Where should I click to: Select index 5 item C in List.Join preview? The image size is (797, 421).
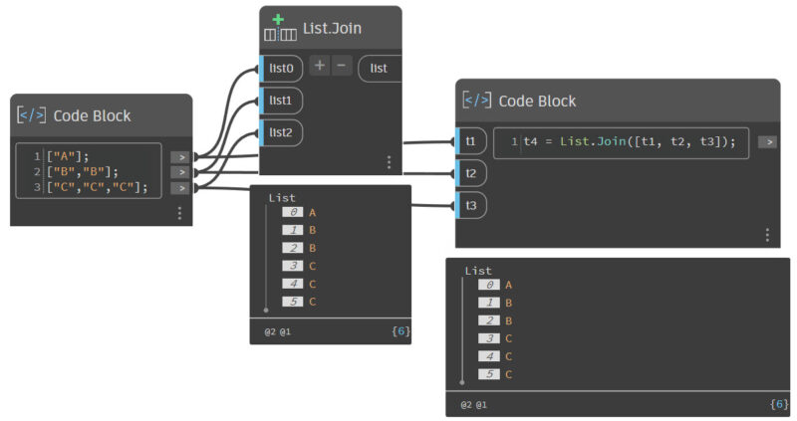(300, 302)
